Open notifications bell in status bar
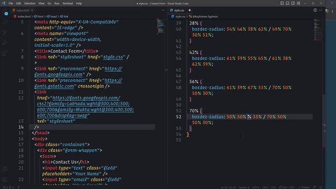336x189 pixels. coord(321,187)
